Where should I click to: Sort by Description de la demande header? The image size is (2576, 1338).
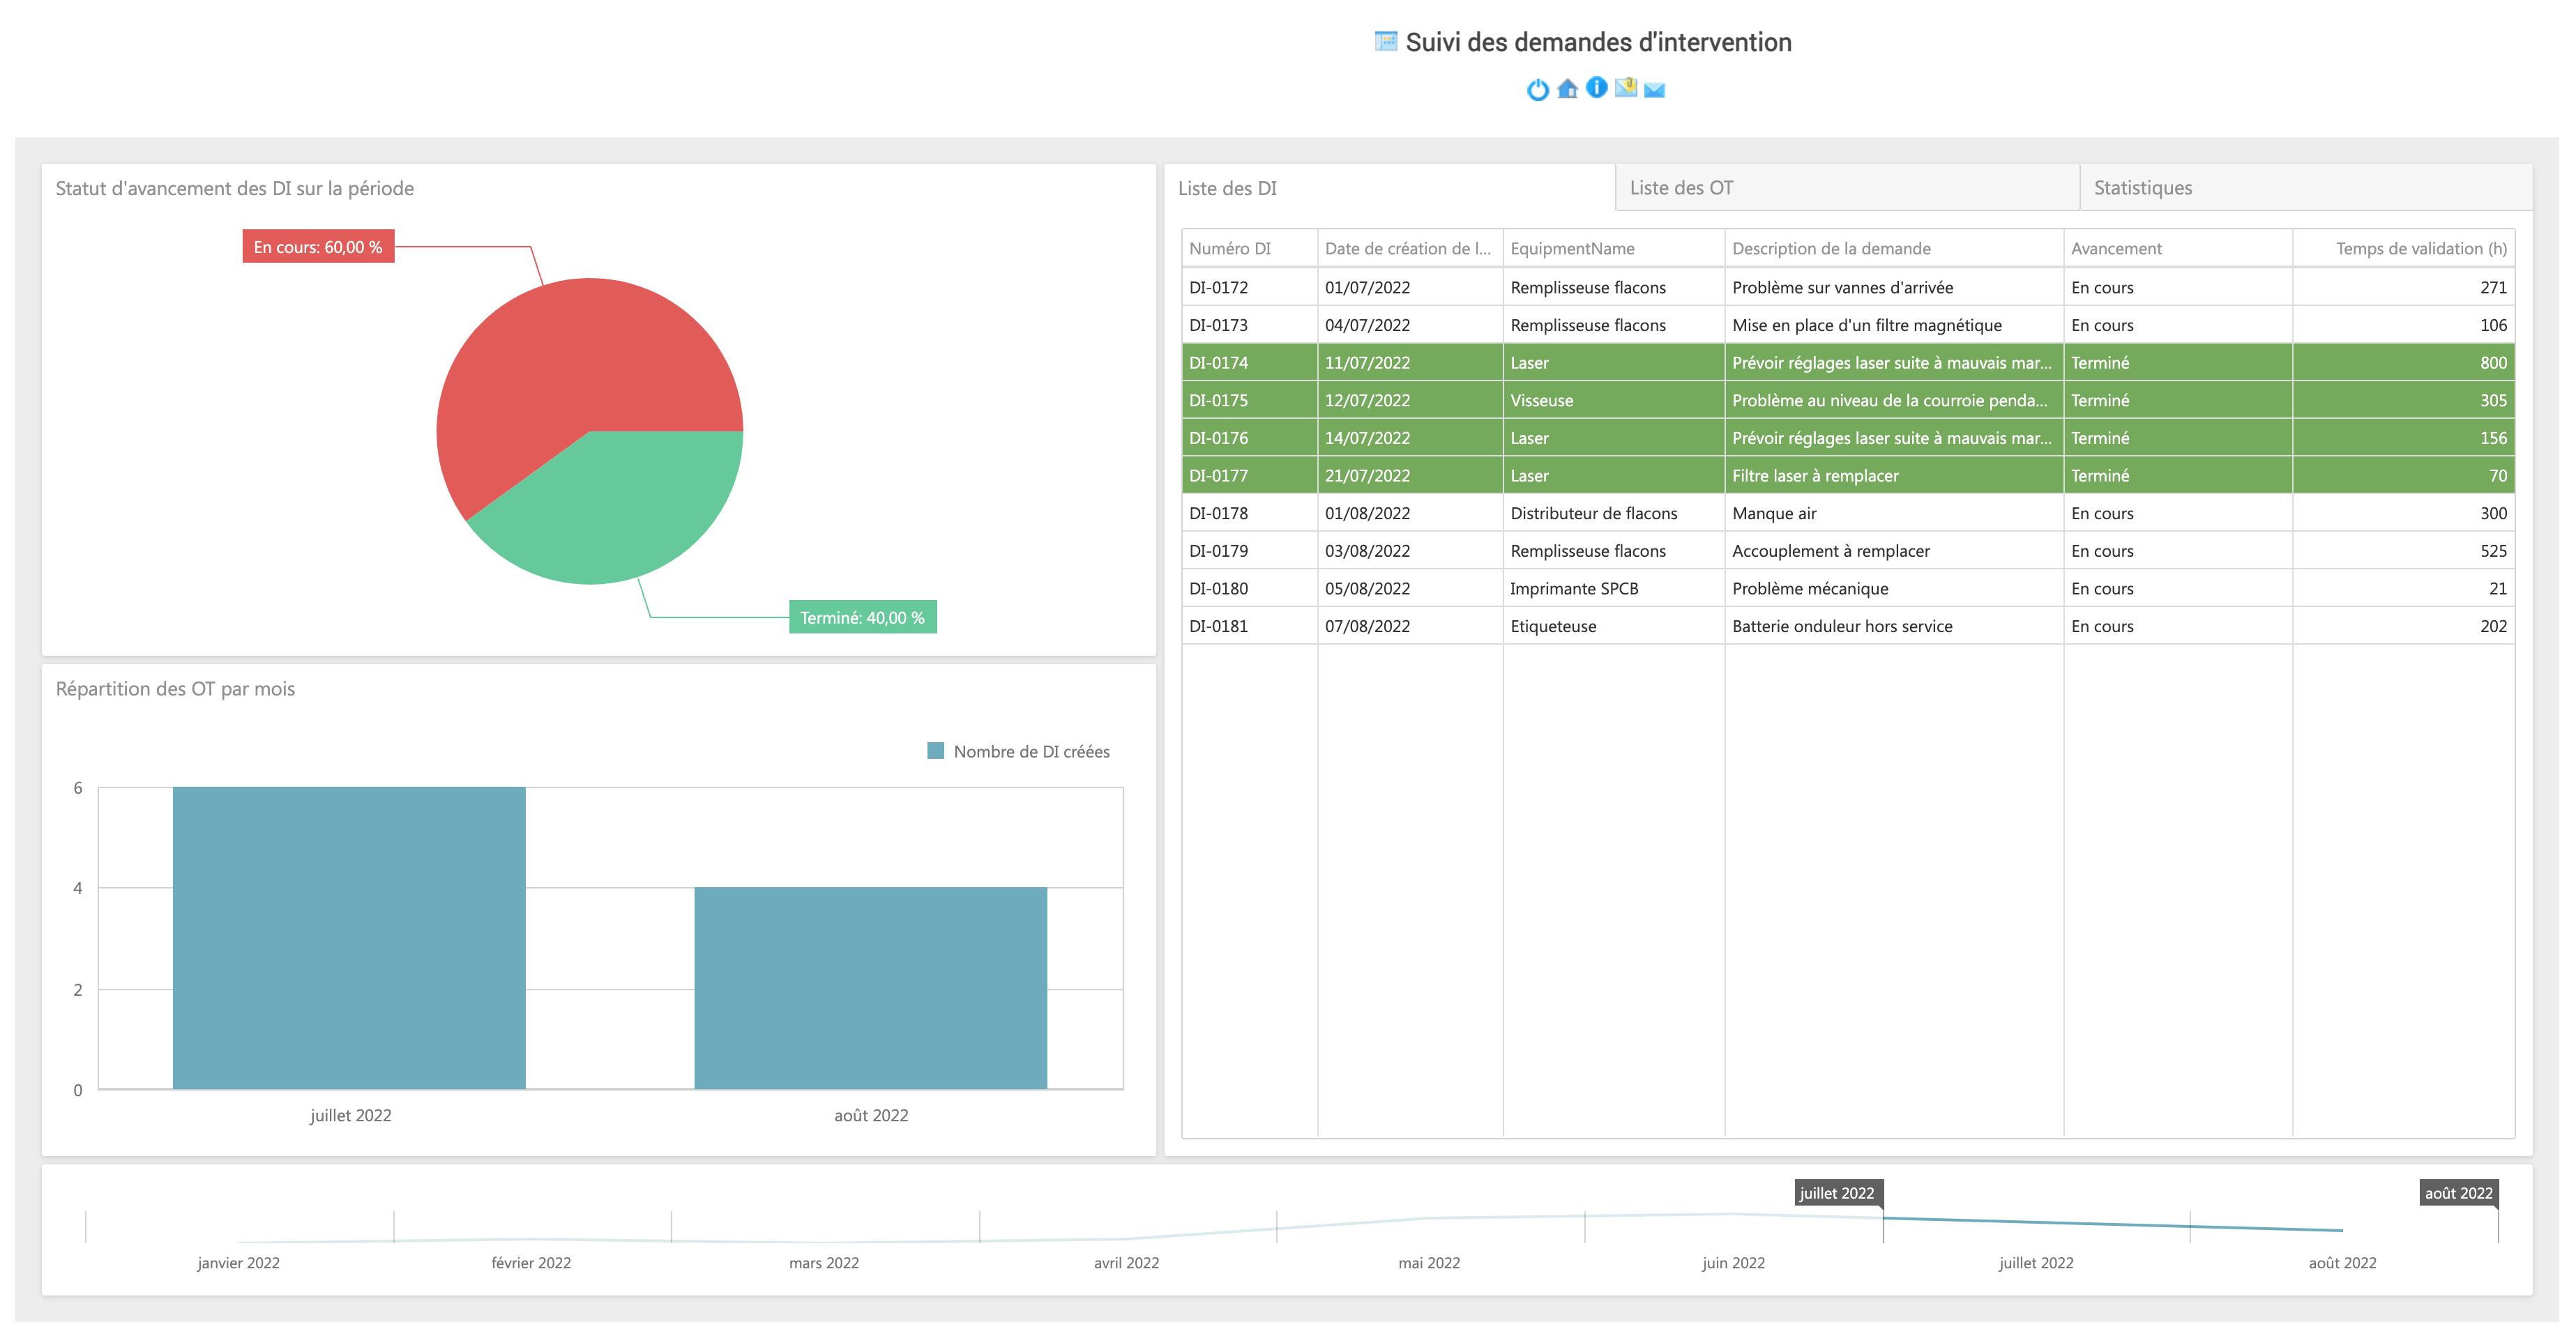coord(1893,249)
